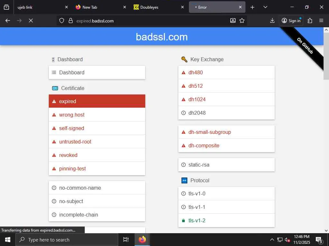Open the Windows Start menu
Screen dimensions: 329x246
click(x=8, y=240)
